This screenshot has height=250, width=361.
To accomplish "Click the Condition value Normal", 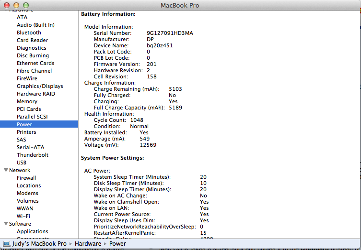I will point(140,126).
